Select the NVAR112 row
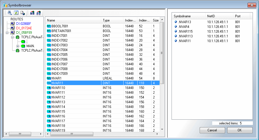 102,97
